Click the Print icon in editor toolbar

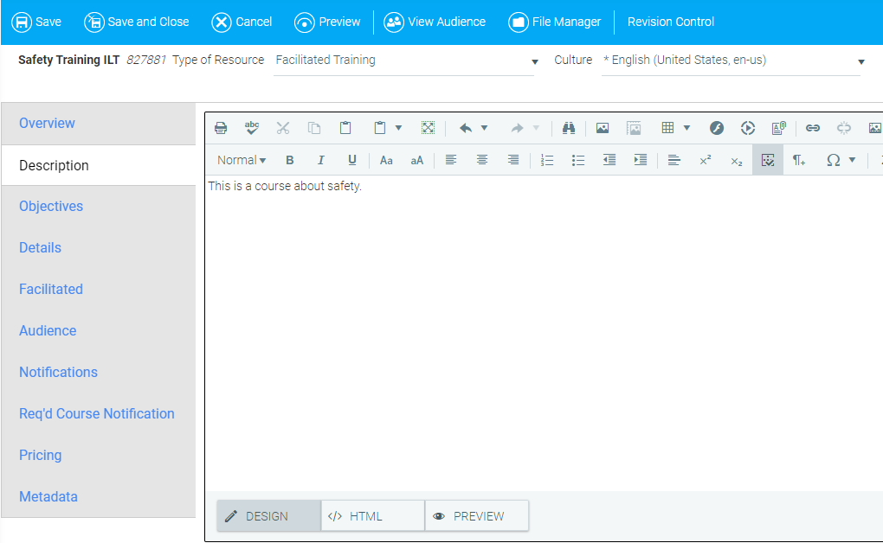221,128
